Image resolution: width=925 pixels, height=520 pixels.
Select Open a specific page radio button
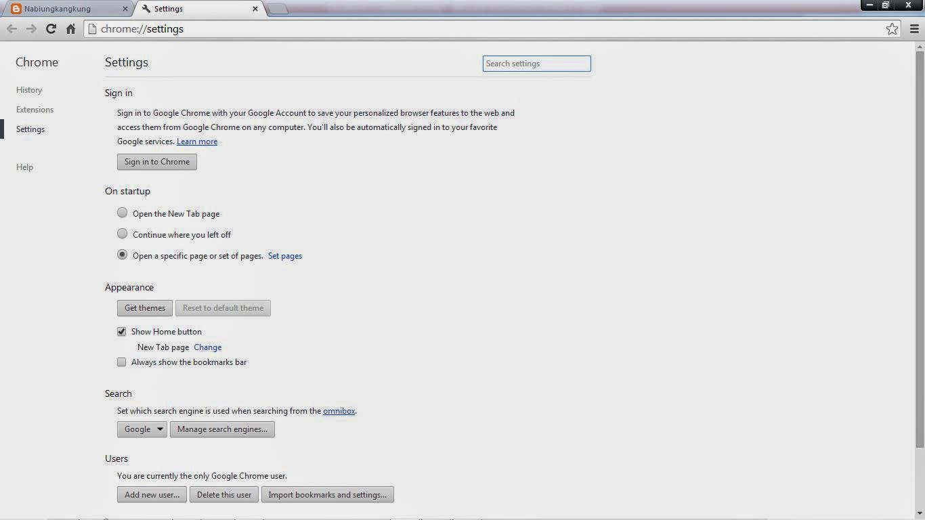pyautogui.click(x=122, y=255)
